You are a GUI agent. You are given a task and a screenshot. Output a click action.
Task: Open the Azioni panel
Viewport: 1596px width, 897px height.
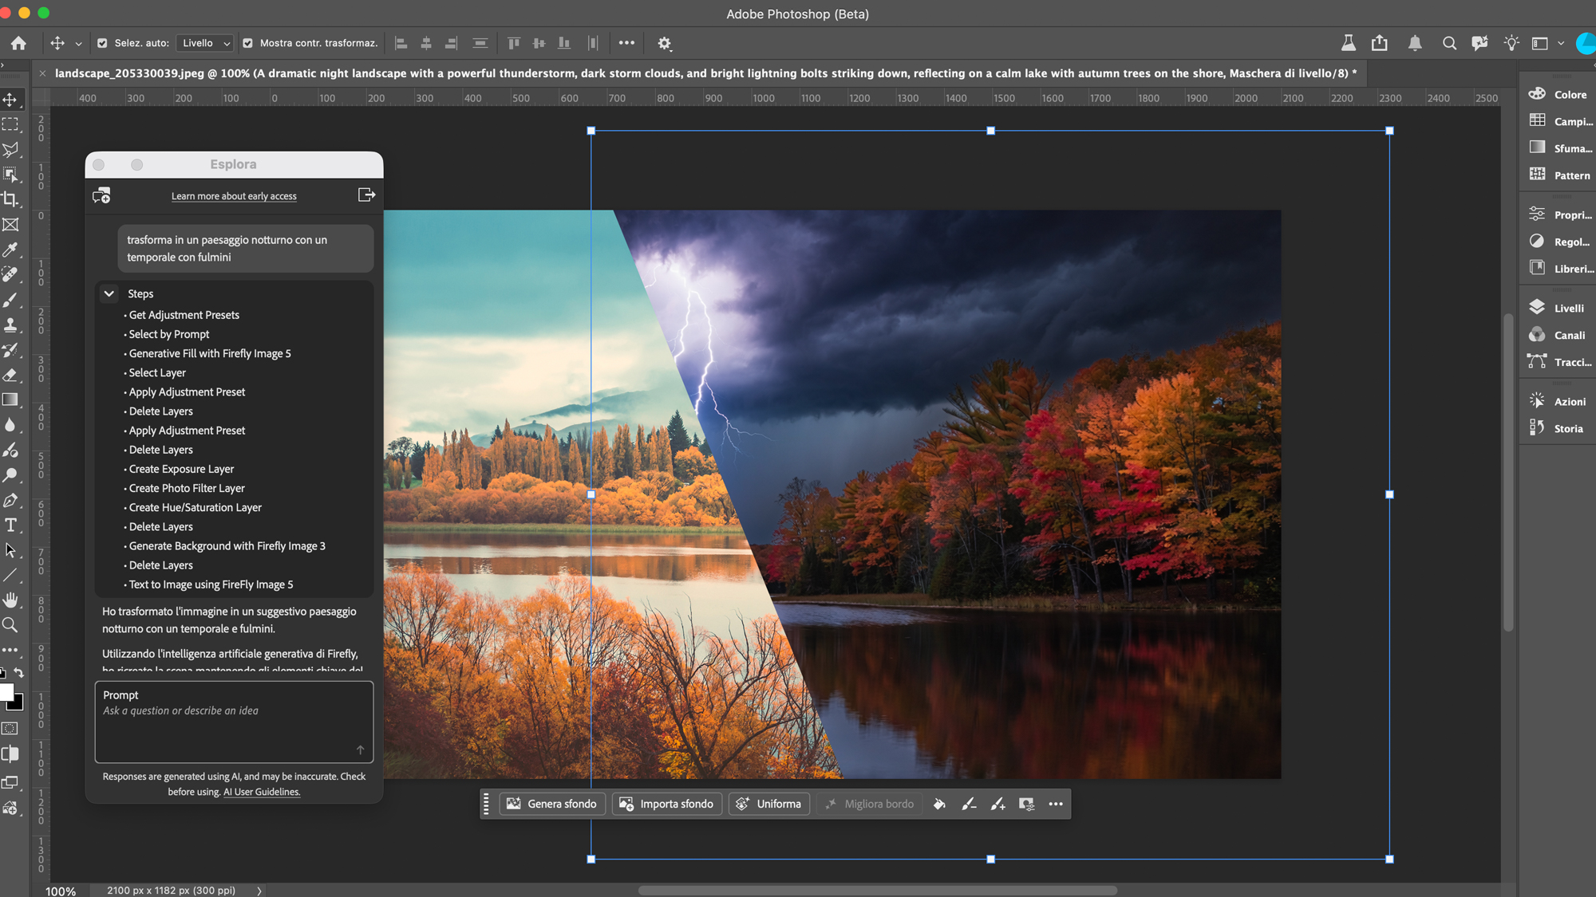(1558, 401)
